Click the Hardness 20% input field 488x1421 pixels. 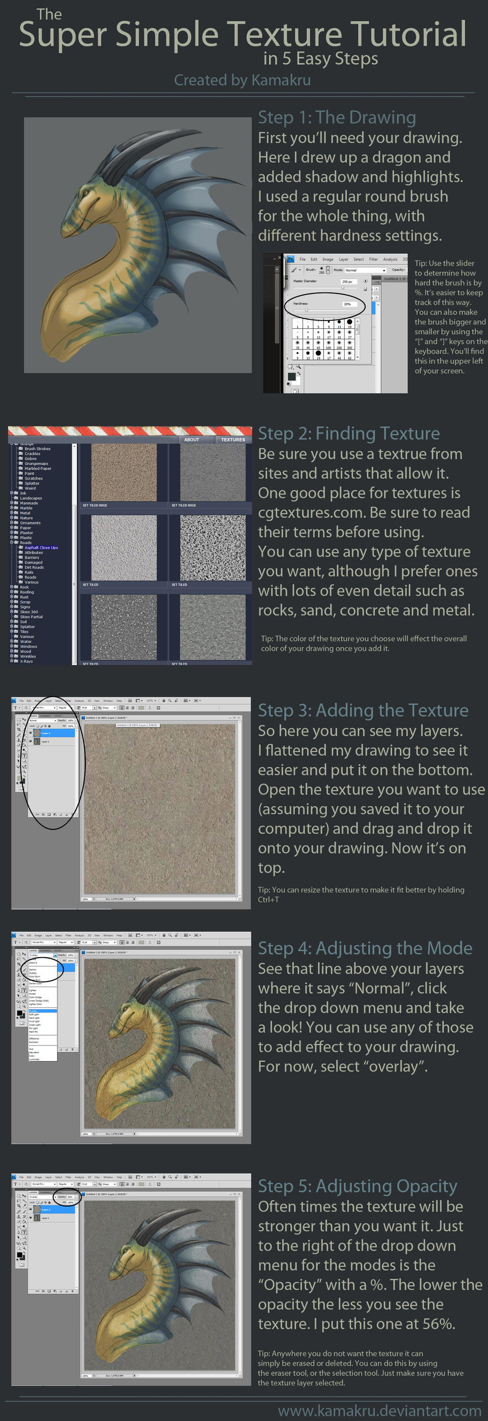(350, 304)
